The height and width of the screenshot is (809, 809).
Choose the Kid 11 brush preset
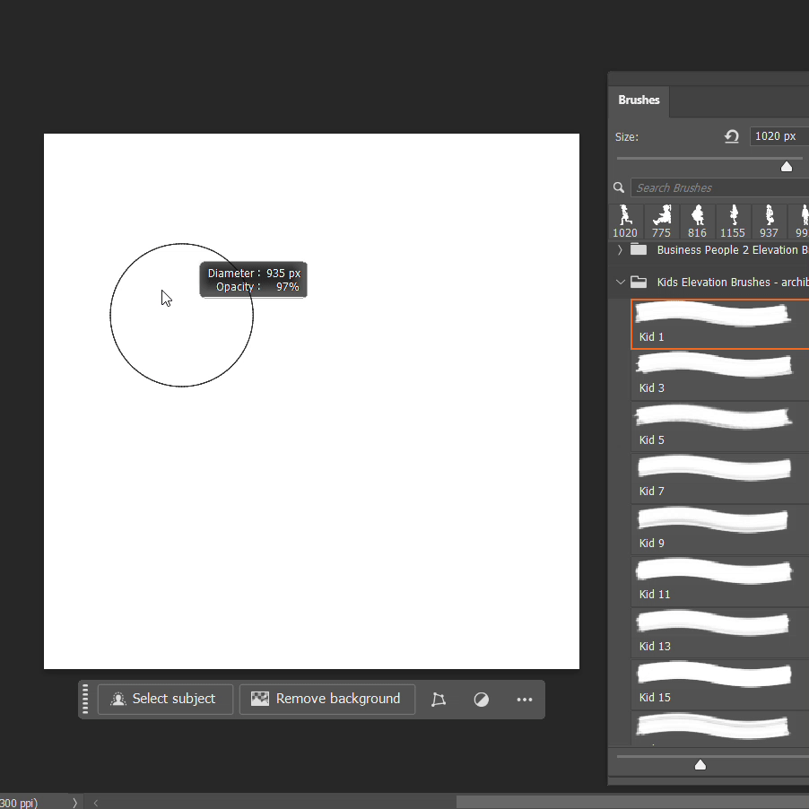[718, 580]
